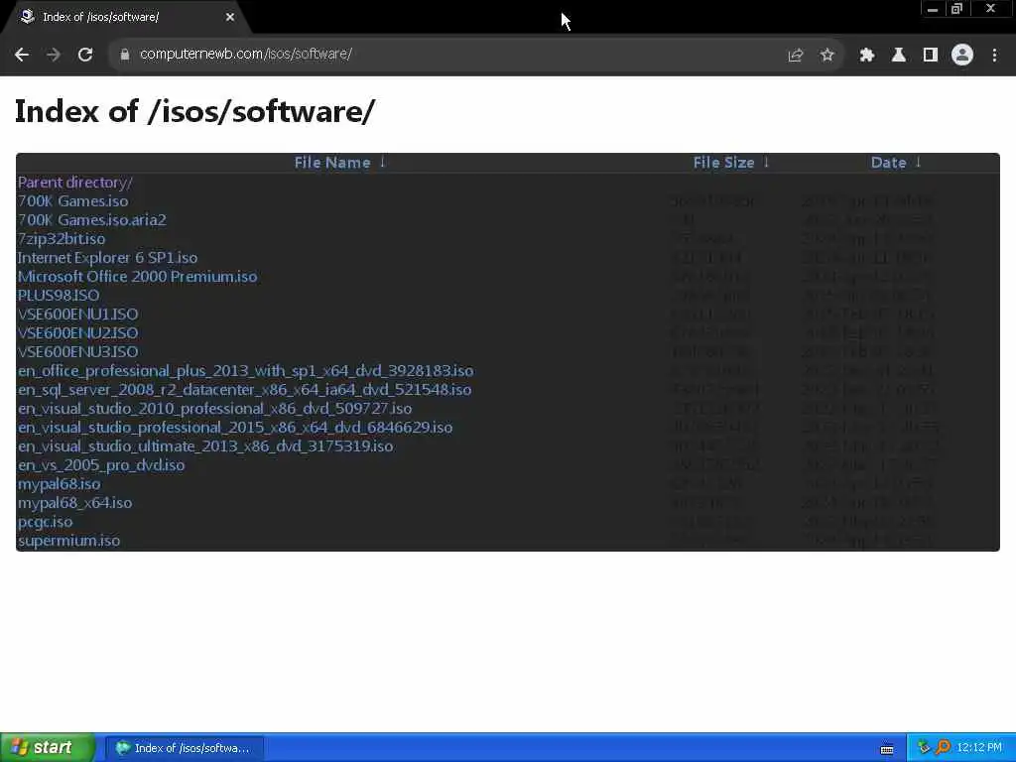
Task: Open en_office_professional_plus_2013 iso link
Action: click(x=246, y=371)
